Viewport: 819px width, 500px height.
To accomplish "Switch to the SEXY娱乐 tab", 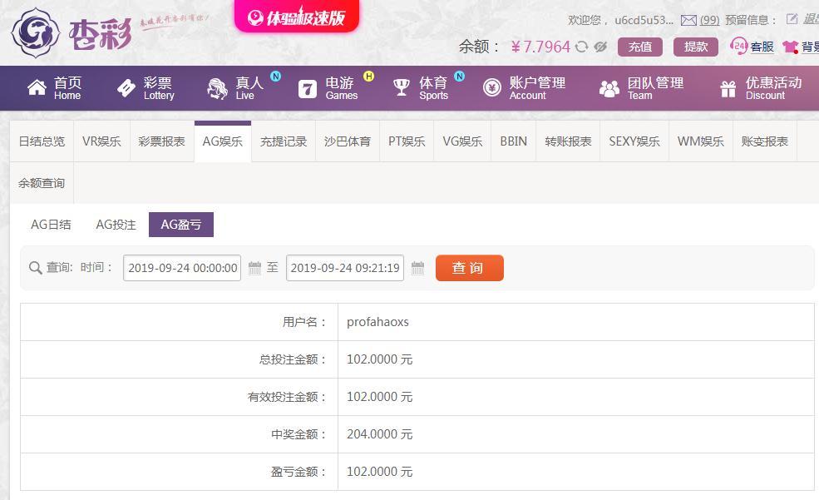I will pos(634,141).
